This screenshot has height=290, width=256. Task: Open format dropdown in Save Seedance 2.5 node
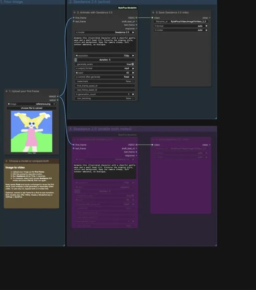coord(181,26)
